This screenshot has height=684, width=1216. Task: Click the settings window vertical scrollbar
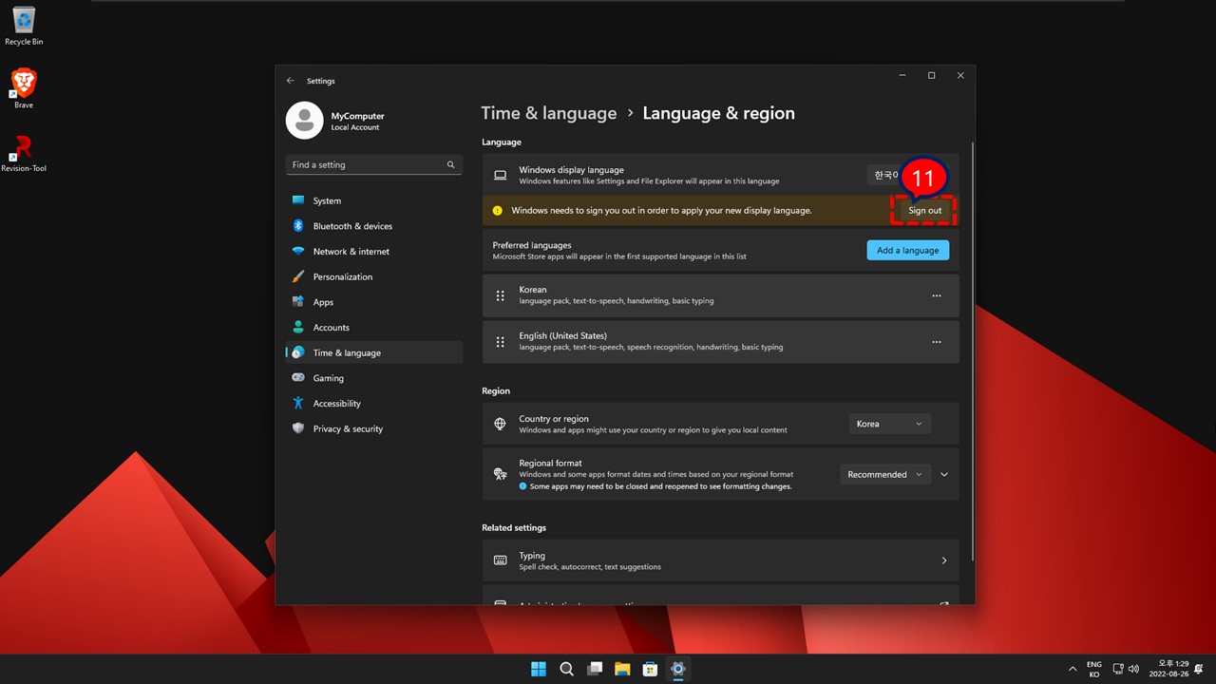coord(971,351)
